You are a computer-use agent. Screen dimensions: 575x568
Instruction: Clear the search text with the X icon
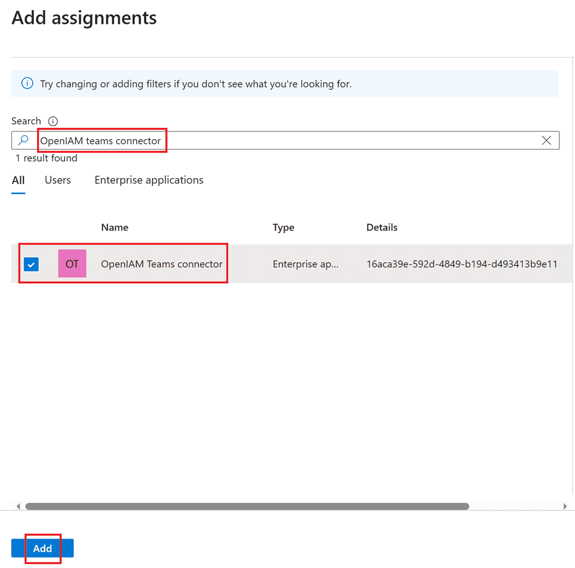pyautogui.click(x=546, y=141)
